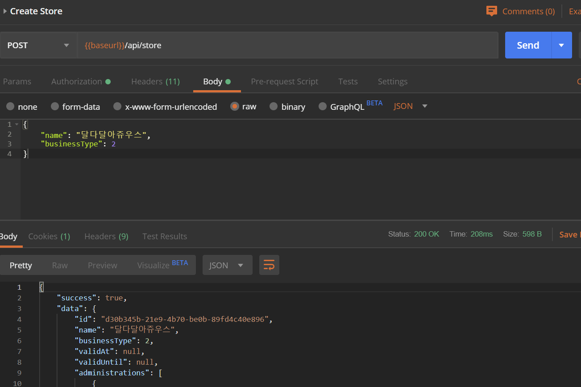Select the GraphQL body radio button
The height and width of the screenshot is (387, 581).
tap(323, 107)
